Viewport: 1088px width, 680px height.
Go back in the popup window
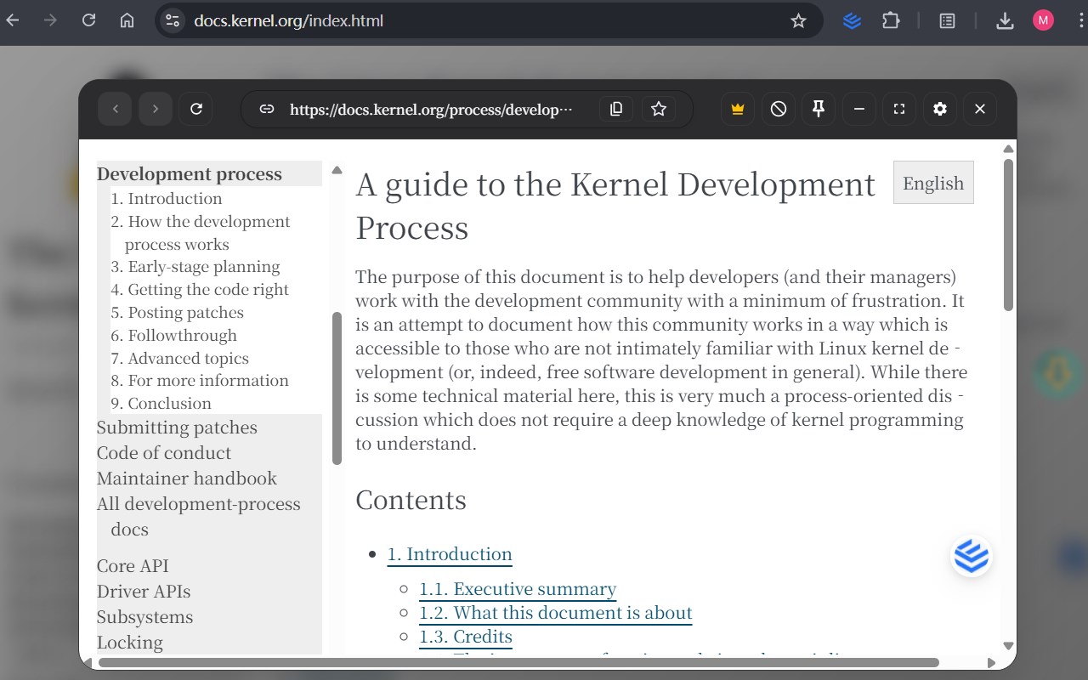click(x=116, y=109)
